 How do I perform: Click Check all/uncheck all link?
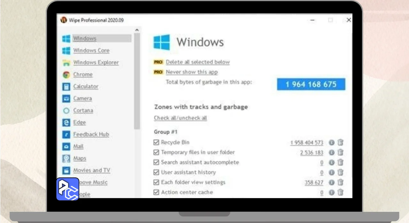pyautogui.click(x=181, y=118)
